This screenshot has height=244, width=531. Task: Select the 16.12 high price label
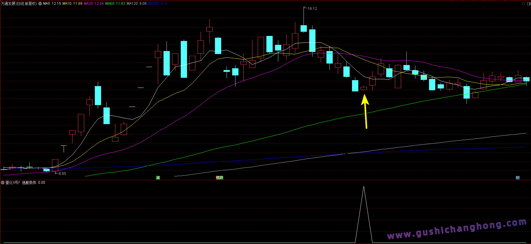(312, 9)
